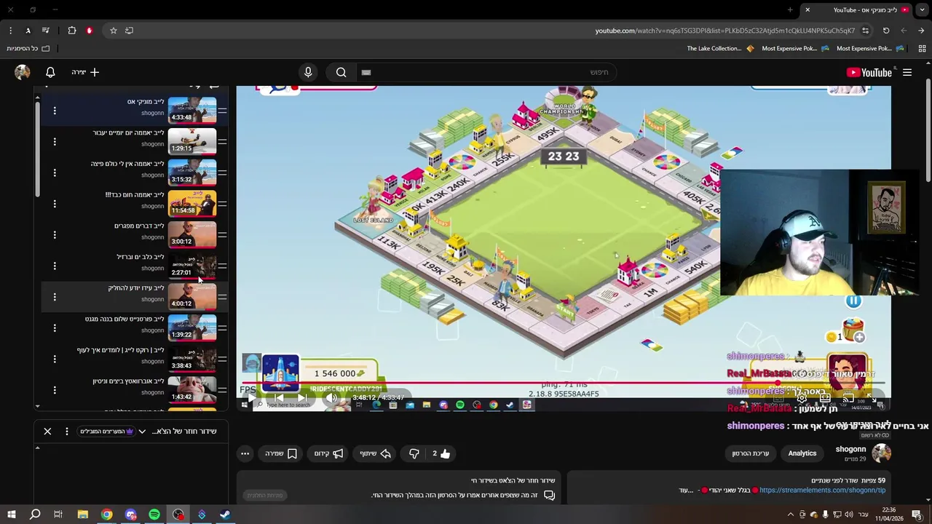The width and height of the screenshot is (932, 524).
Task: Open the media control toolbar icon
Action: pos(46,31)
